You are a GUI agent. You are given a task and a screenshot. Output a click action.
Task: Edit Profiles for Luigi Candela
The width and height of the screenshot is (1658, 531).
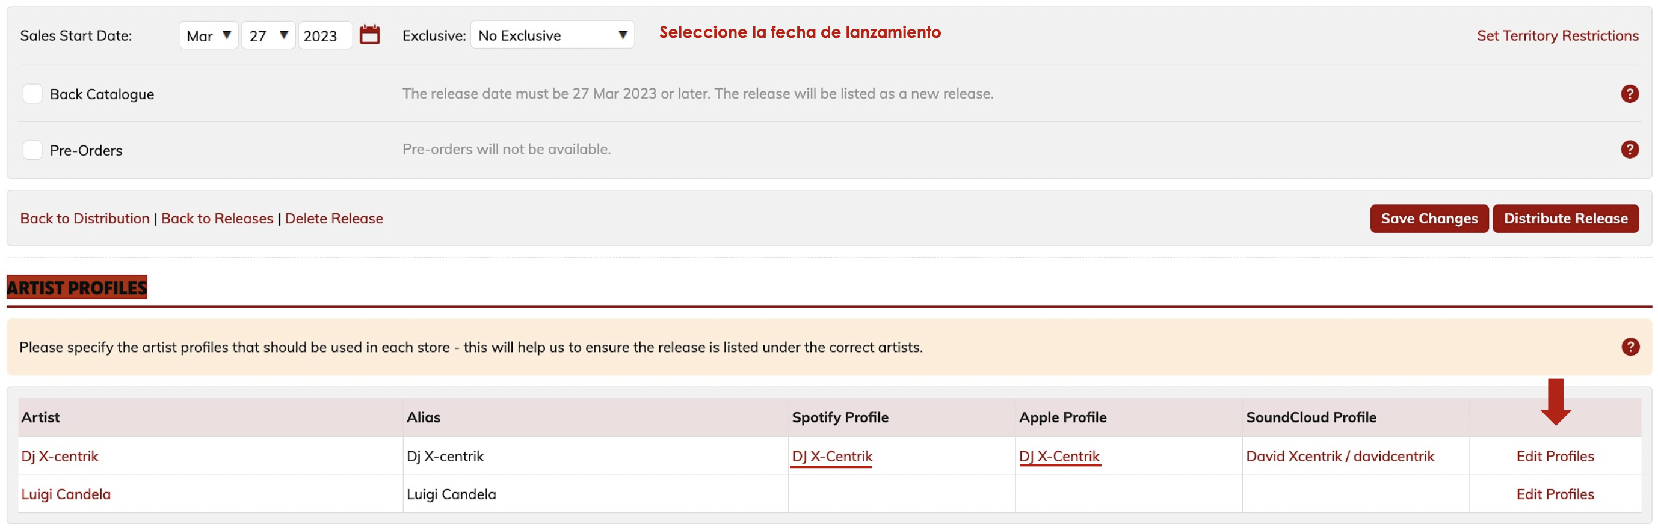click(1555, 494)
